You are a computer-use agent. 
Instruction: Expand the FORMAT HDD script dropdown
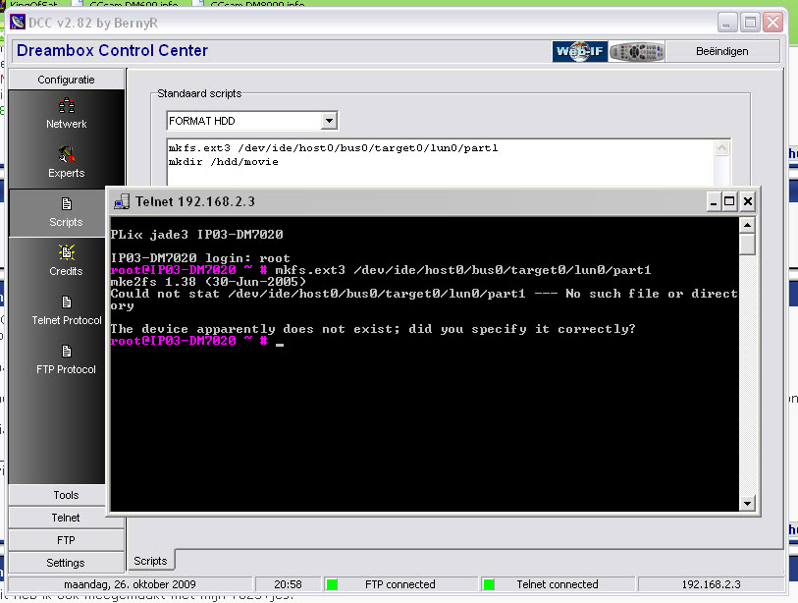(x=329, y=121)
